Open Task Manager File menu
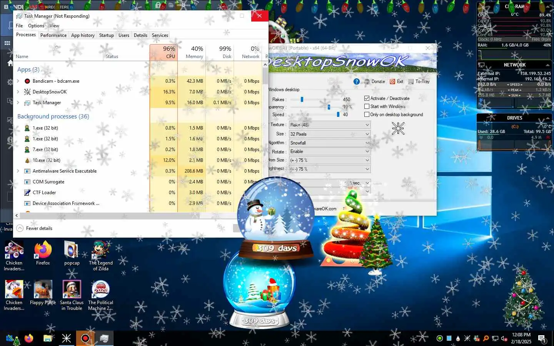Screen dimensions: 554x346 coord(19,26)
